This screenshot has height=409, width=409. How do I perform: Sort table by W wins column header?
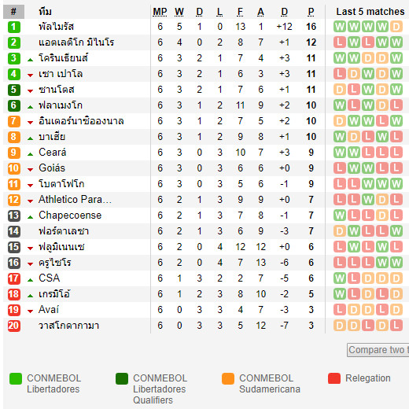179,12
